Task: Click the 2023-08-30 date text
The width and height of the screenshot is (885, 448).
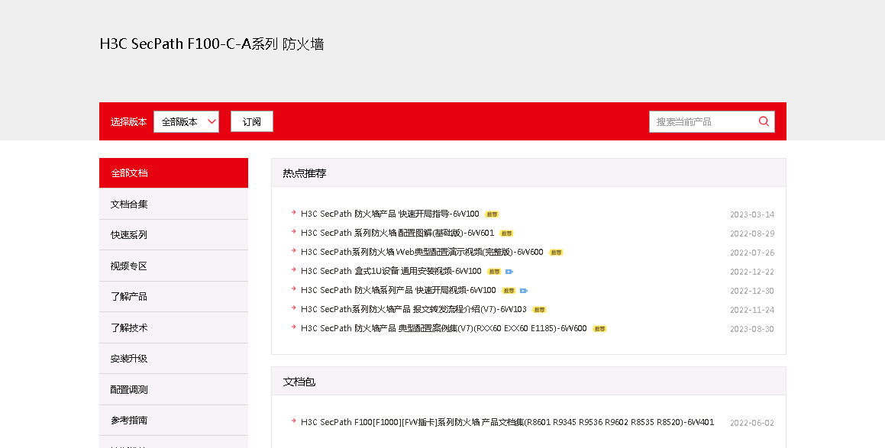Action: pos(752,329)
